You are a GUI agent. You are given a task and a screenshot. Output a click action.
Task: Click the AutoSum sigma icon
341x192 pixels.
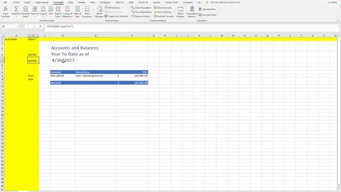click(16, 9)
